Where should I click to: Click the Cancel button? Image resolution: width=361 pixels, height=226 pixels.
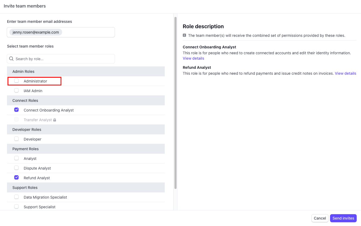click(x=320, y=218)
